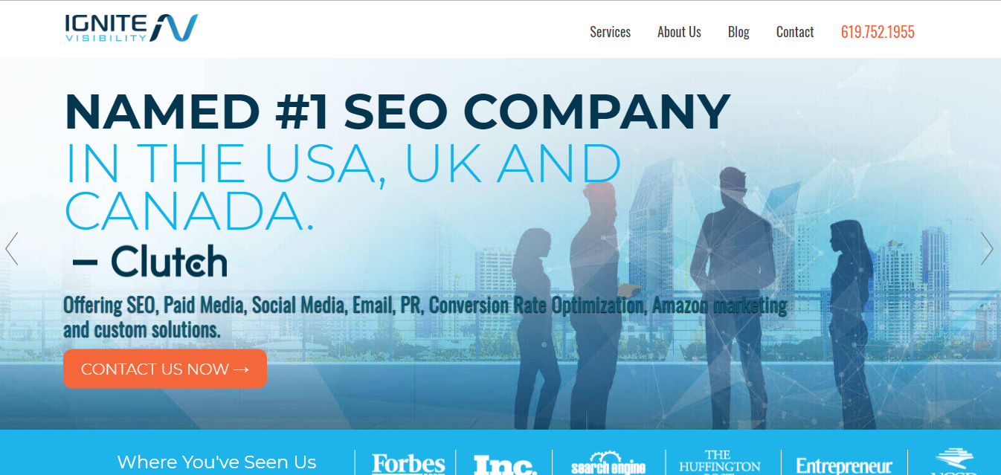Screen dimensions: 1001x475
Task: Select the Inc. logo
Action: 505,465
